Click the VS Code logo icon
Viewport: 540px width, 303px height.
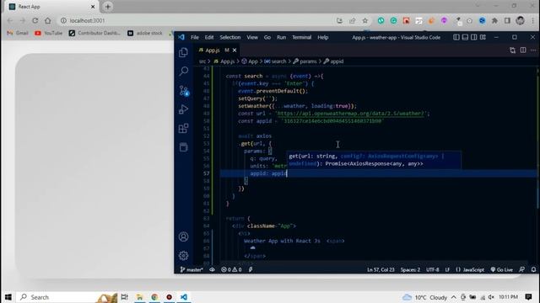click(181, 37)
